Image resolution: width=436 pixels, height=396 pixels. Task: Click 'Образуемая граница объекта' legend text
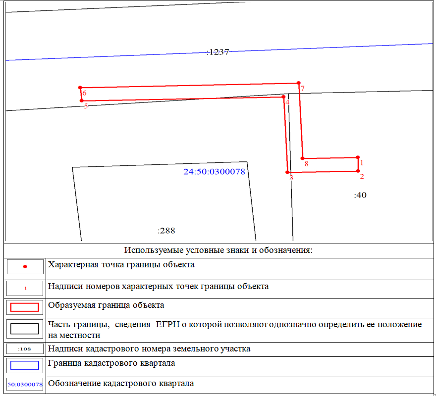106,305
